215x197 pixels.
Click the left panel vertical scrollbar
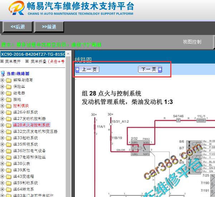(x=68, y=125)
